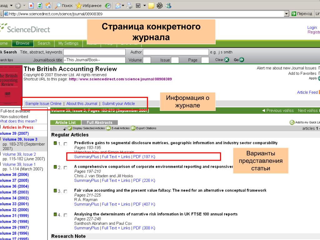Click the Title, abstract, keywords field
Viewport: 320px width, 240px height.
click(94, 52)
